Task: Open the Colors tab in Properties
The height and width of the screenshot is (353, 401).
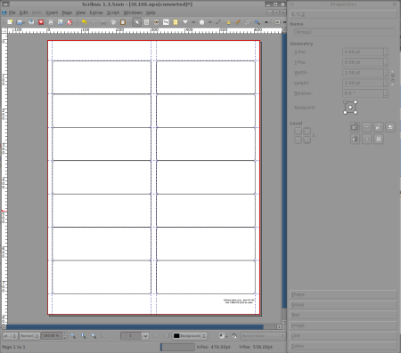Action: [343, 346]
